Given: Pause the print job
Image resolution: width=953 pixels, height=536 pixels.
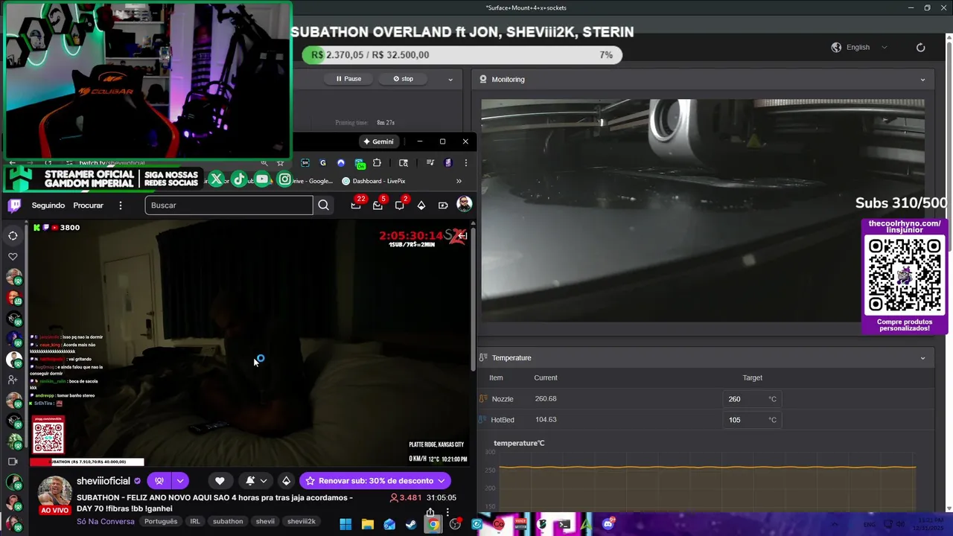Looking at the screenshot, I should click(348, 79).
